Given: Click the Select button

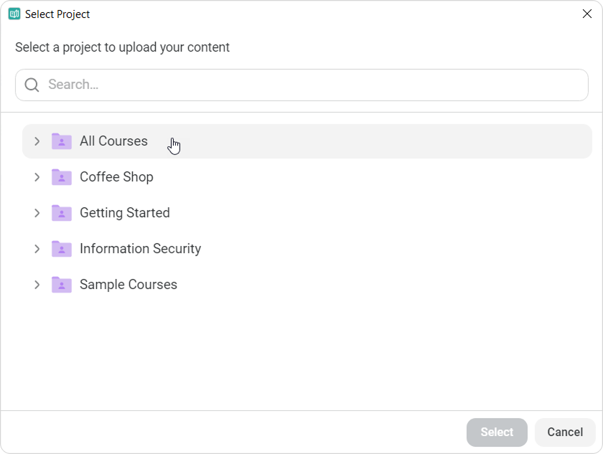Looking at the screenshot, I should click(497, 432).
